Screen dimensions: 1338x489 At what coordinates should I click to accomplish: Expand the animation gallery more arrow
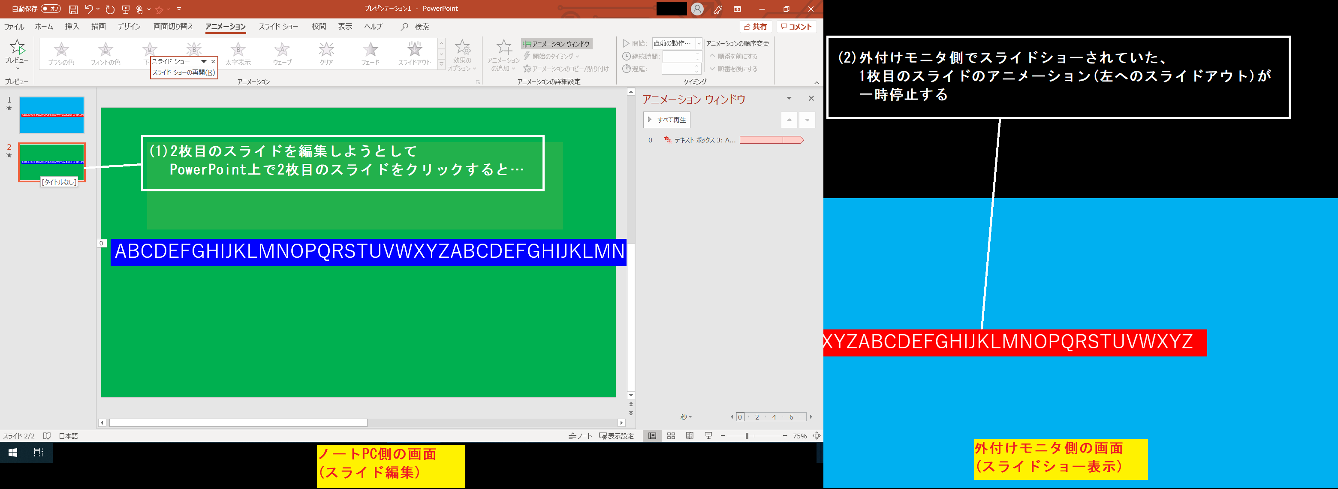(442, 65)
